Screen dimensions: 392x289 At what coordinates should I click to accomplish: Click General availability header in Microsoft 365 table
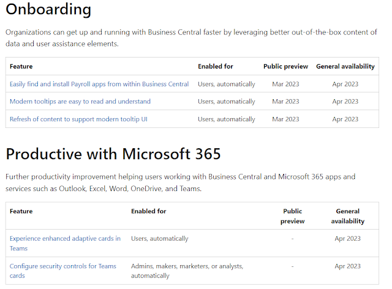pyautogui.click(x=347, y=216)
